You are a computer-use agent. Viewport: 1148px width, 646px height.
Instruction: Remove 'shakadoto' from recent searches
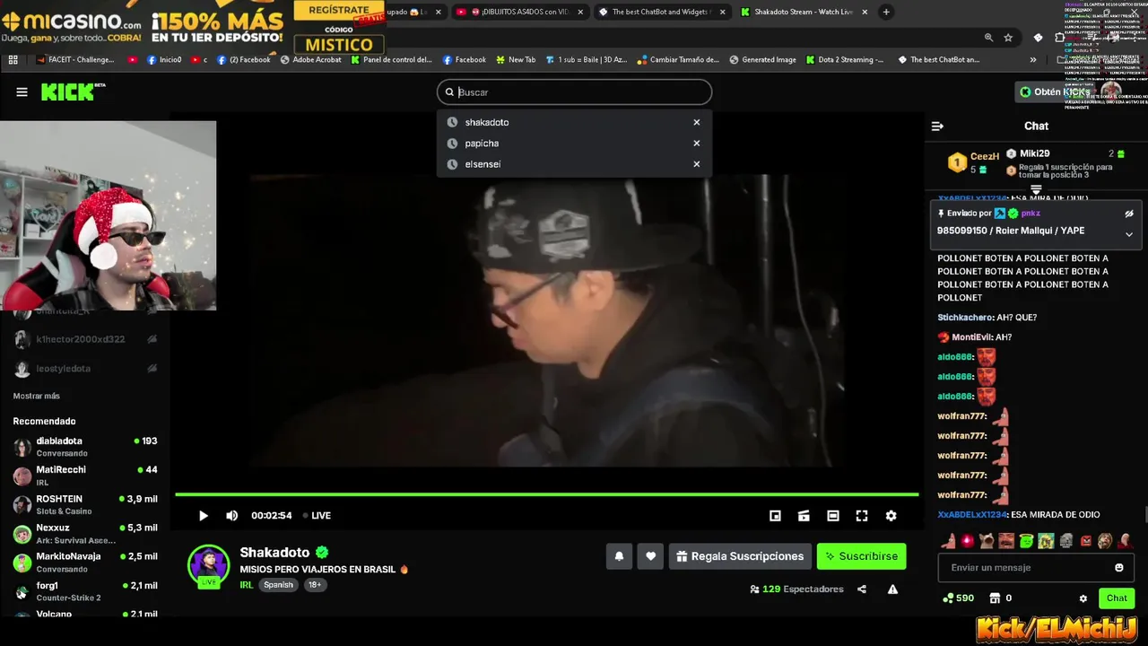696,122
